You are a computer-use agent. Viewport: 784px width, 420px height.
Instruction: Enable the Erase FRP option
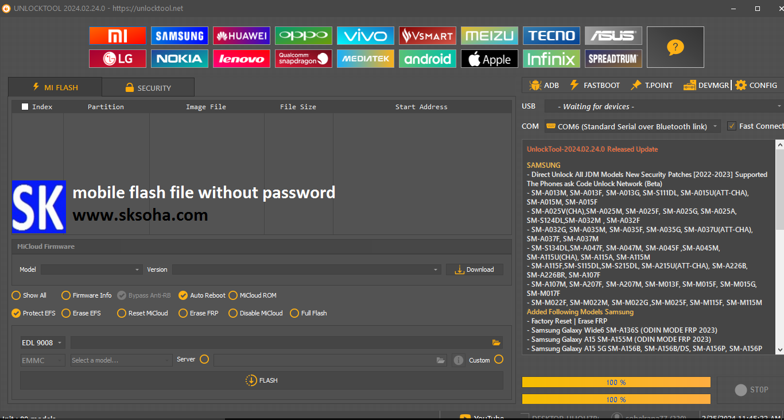[183, 313]
